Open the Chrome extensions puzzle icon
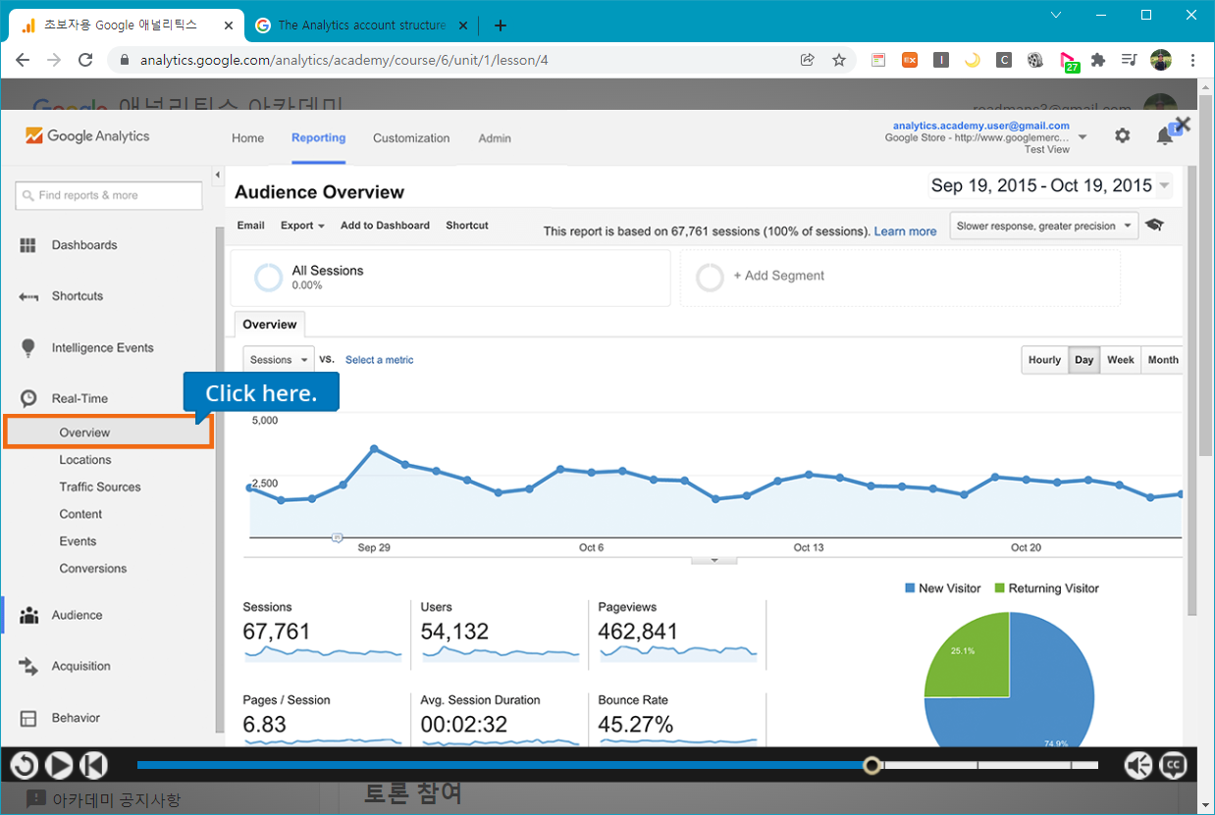The width and height of the screenshot is (1215, 815). tap(1098, 60)
